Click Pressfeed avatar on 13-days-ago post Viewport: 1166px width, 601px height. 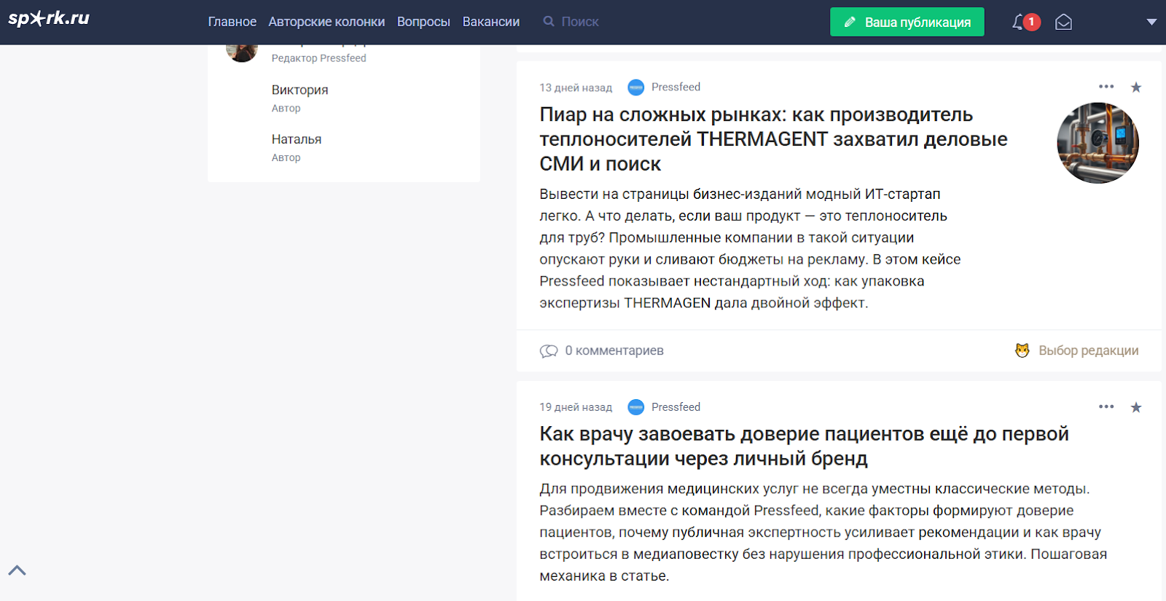pos(635,87)
